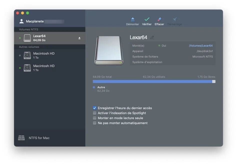The height and width of the screenshot is (165, 237).
Task: Click the NTFS for Mac icon
Action: [21, 138]
